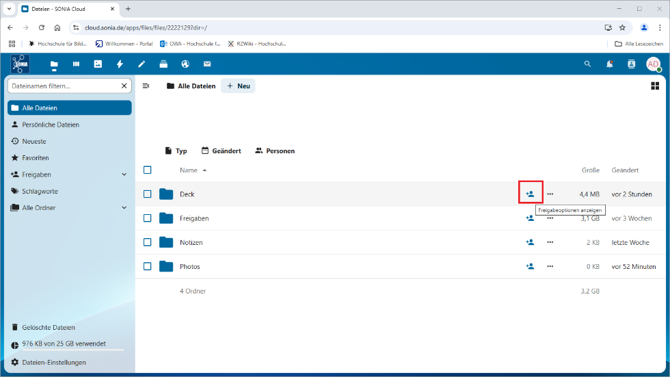Switch to grid view
Viewport: 670px width, 377px height.
coord(655,86)
